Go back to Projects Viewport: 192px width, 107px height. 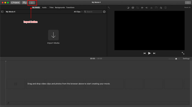[15, 2]
